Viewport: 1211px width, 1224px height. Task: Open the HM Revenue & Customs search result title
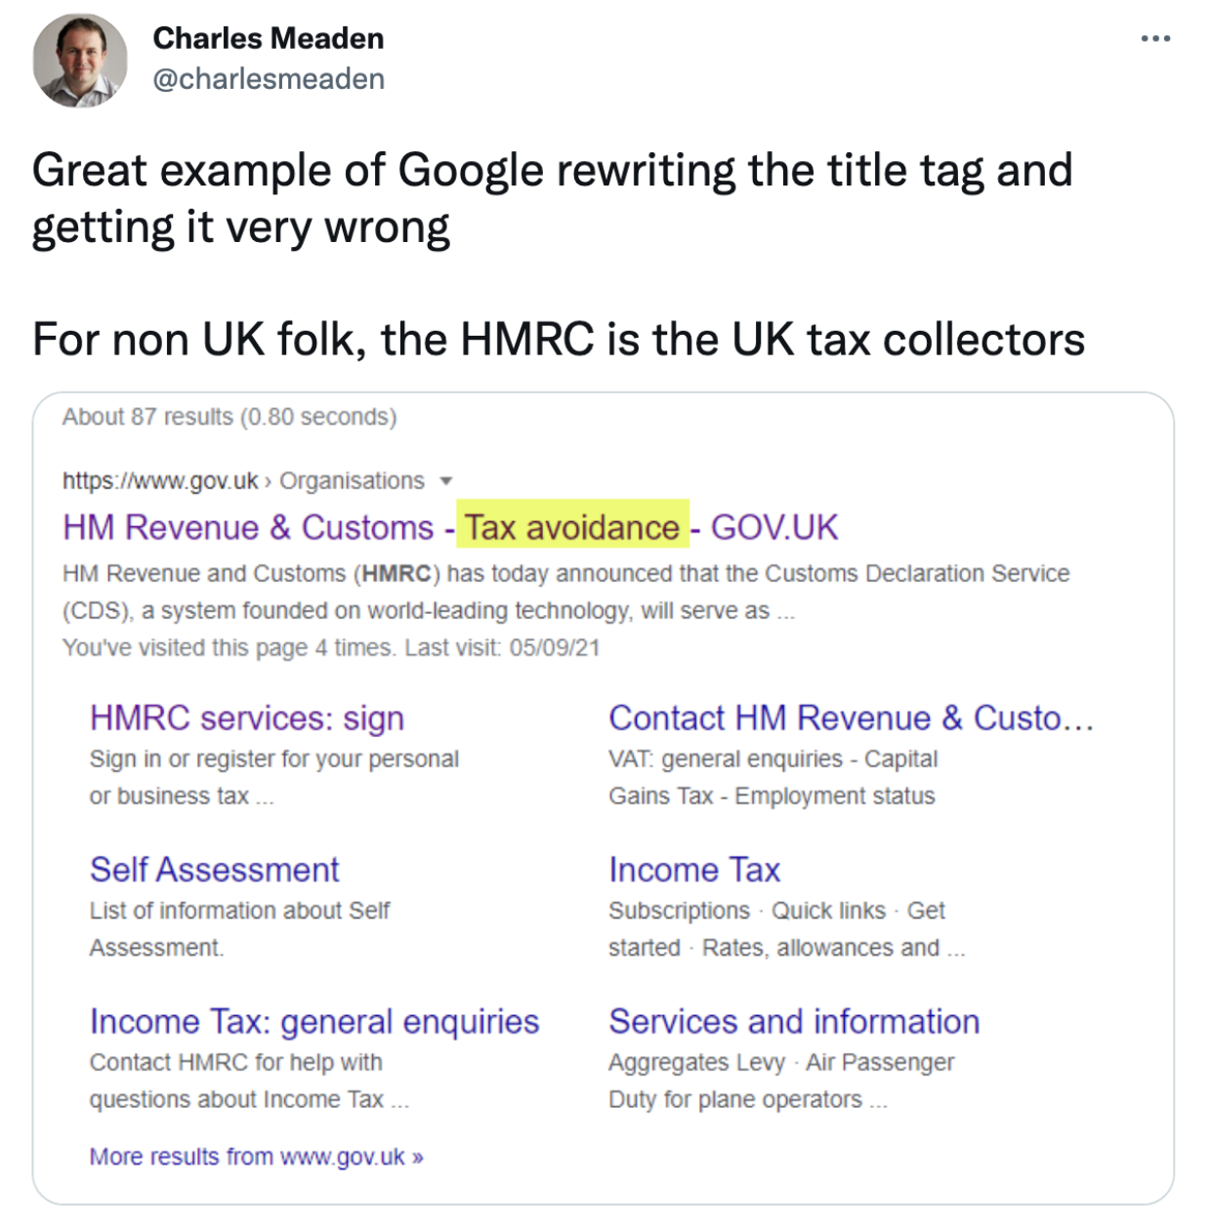[248, 528]
